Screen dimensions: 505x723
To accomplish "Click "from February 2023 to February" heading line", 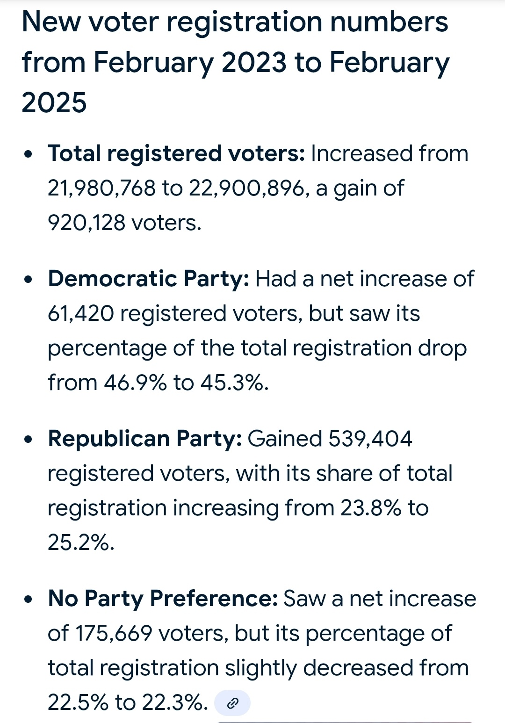I will pos(236,63).
